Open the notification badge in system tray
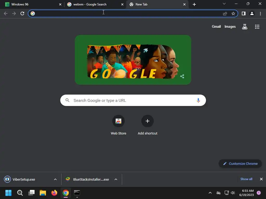The width and height of the screenshot is (266, 199). click(259, 193)
